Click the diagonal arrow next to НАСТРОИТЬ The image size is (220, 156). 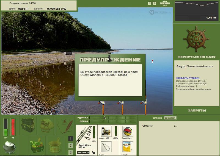(x=93, y=152)
